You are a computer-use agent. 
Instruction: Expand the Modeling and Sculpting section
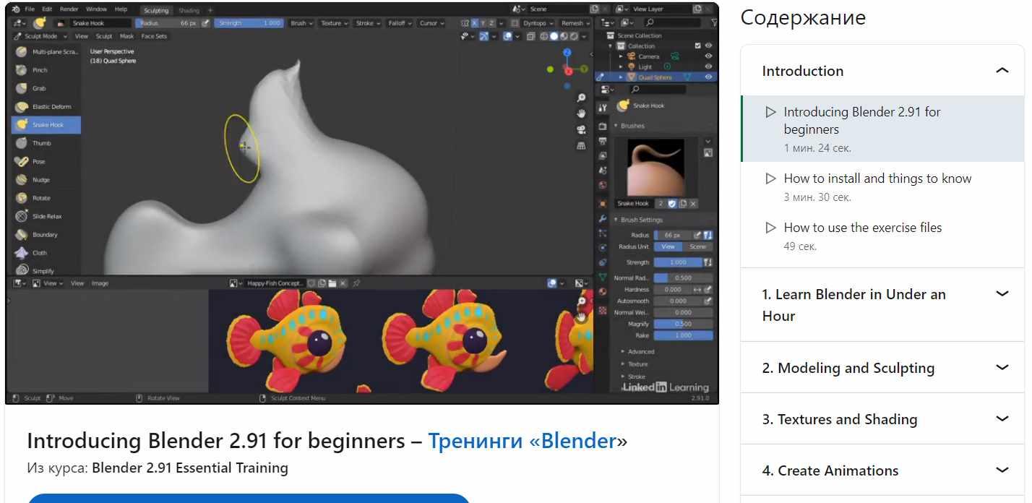1002,368
